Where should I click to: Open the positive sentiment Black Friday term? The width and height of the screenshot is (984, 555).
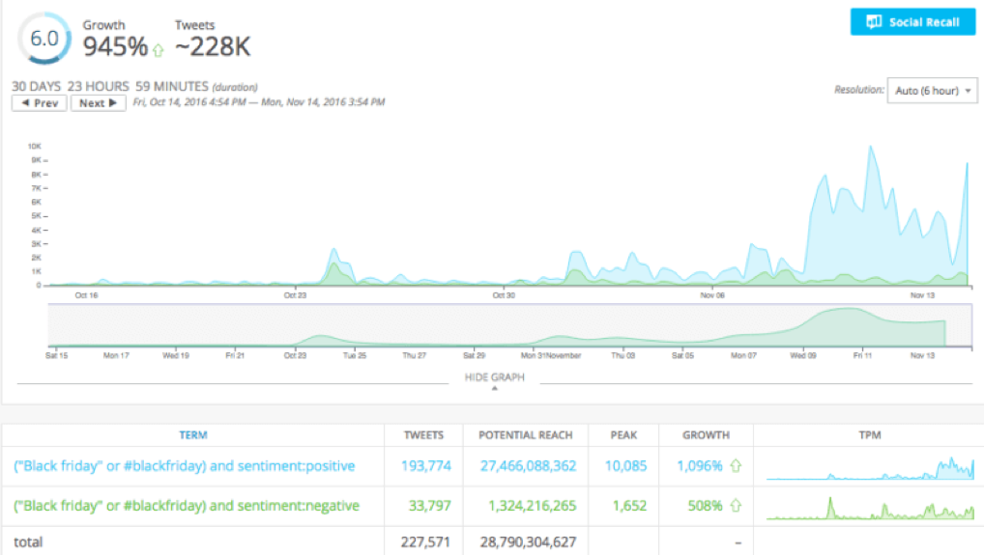click(186, 466)
